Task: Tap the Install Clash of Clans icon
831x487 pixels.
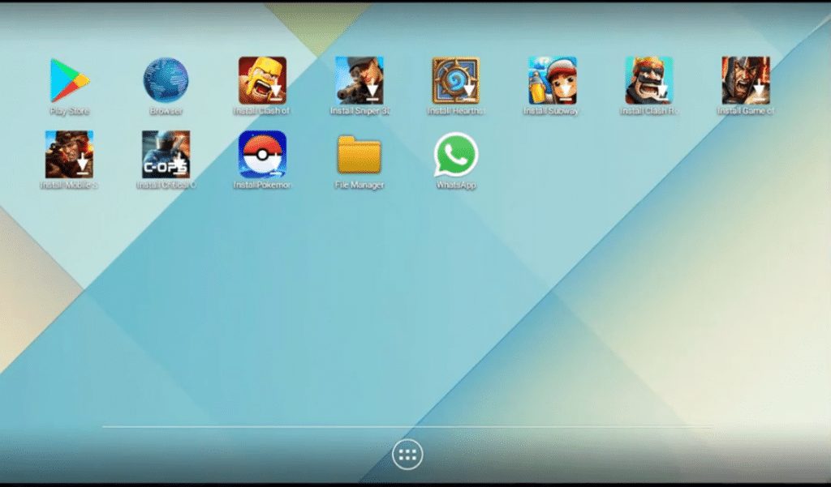Action: (x=262, y=80)
